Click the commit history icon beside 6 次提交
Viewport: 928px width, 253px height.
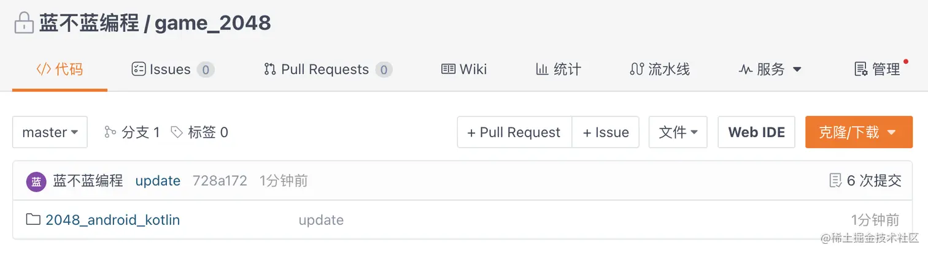[x=835, y=181]
